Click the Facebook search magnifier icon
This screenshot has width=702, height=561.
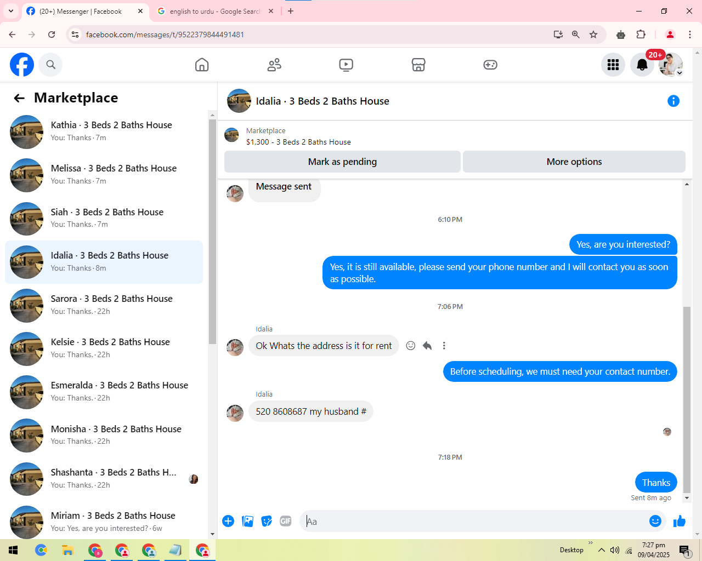pyautogui.click(x=51, y=65)
